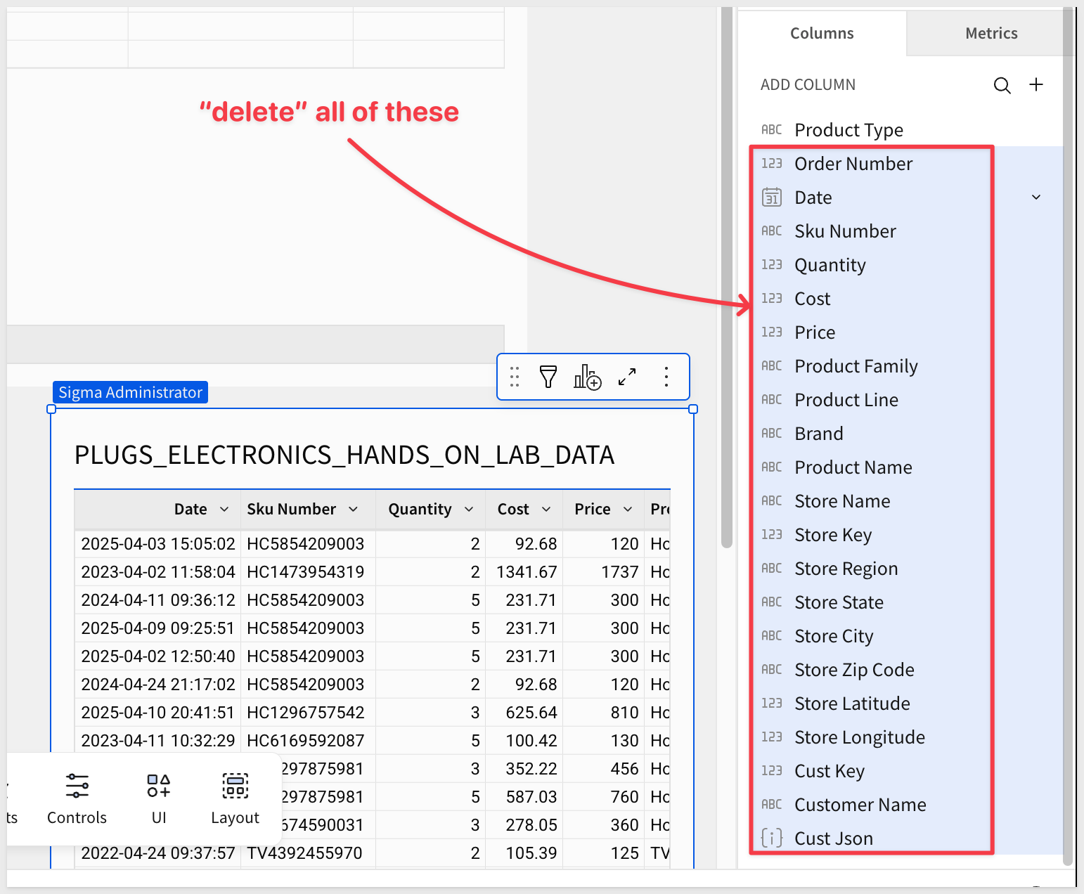Open the filter funnel icon in table toolbar
This screenshot has height=894, width=1084.
click(x=548, y=377)
